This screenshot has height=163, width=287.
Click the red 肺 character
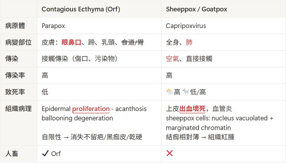click(x=189, y=43)
